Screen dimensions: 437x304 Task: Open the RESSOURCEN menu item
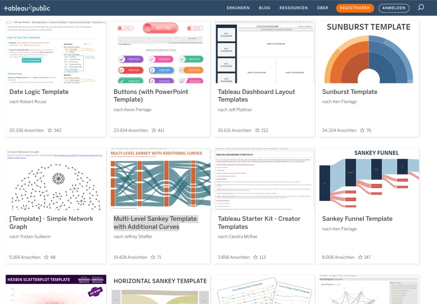tap(294, 8)
